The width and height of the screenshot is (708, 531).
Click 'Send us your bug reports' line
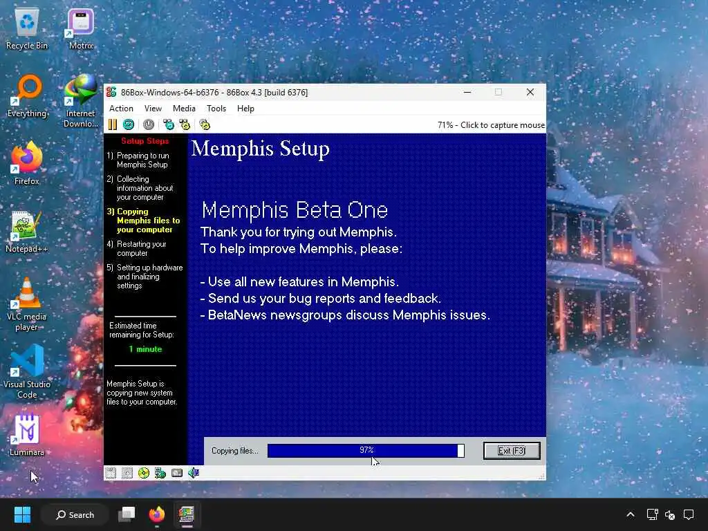coord(321,299)
